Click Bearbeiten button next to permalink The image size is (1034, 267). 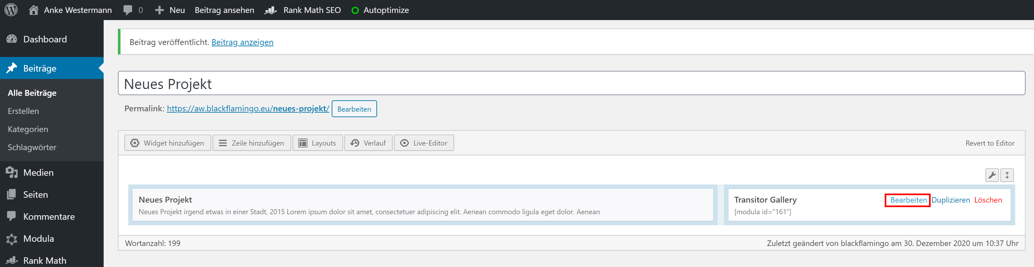(354, 109)
